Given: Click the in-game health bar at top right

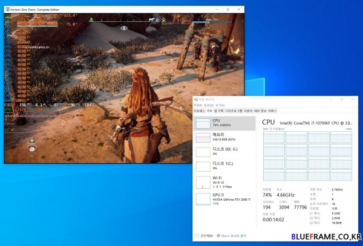Looking at the screenshot, I should [x=212, y=22].
